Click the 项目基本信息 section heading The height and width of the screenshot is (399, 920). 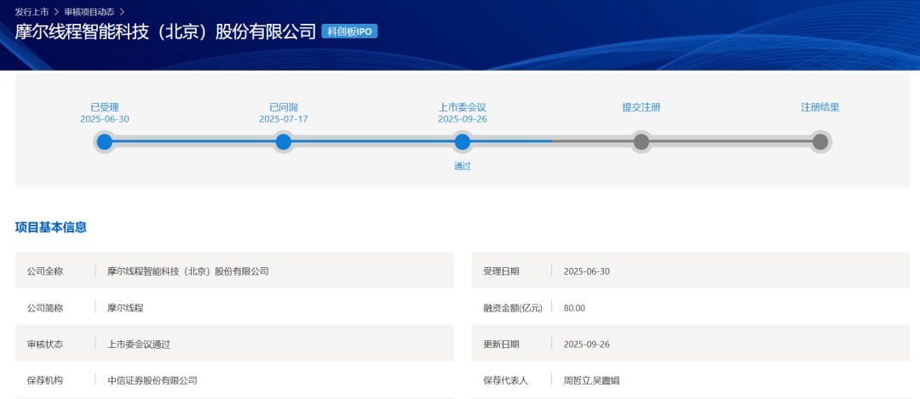pyautogui.click(x=51, y=227)
